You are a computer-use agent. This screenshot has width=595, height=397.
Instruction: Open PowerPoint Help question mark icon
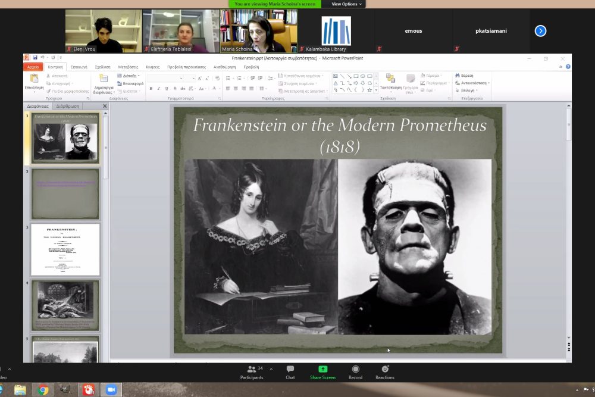(x=568, y=67)
